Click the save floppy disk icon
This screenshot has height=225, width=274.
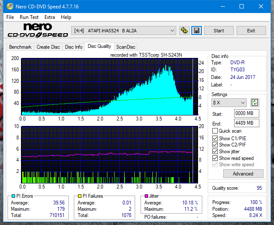[x=197, y=31]
